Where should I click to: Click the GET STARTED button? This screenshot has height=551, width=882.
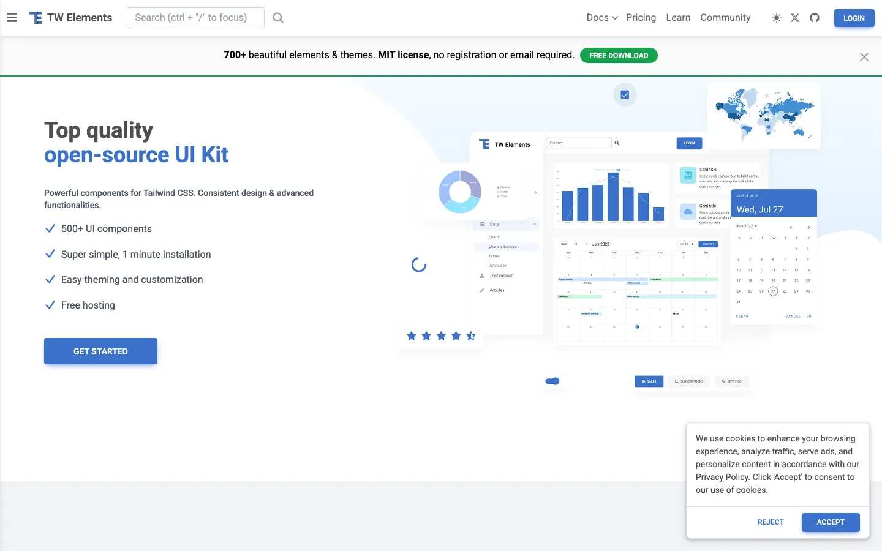click(x=100, y=351)
